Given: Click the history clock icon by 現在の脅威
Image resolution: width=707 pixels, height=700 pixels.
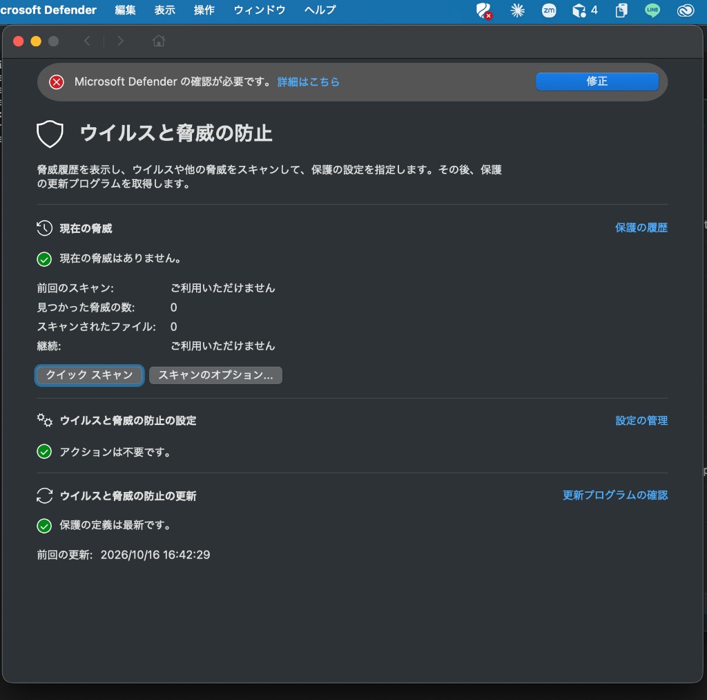Looking at the screenshot, I should tap(44, 228).
